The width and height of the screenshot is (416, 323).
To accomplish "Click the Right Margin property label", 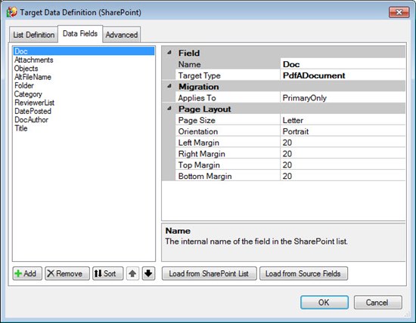I will pos(202,153).
